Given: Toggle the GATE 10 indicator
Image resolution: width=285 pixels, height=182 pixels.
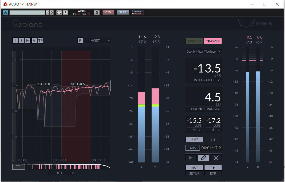Looking at the screenshot, I should click(194, 41).
